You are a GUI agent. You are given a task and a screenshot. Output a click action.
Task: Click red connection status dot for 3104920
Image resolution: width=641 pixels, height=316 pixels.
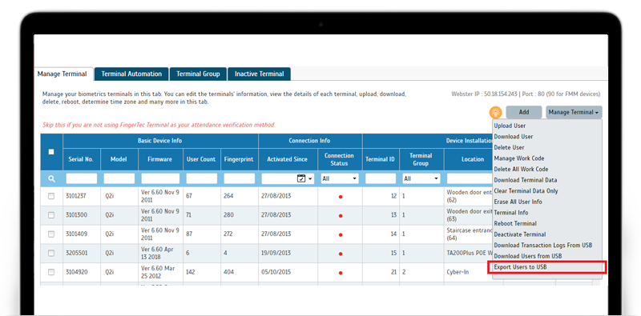tap(341, 273)
